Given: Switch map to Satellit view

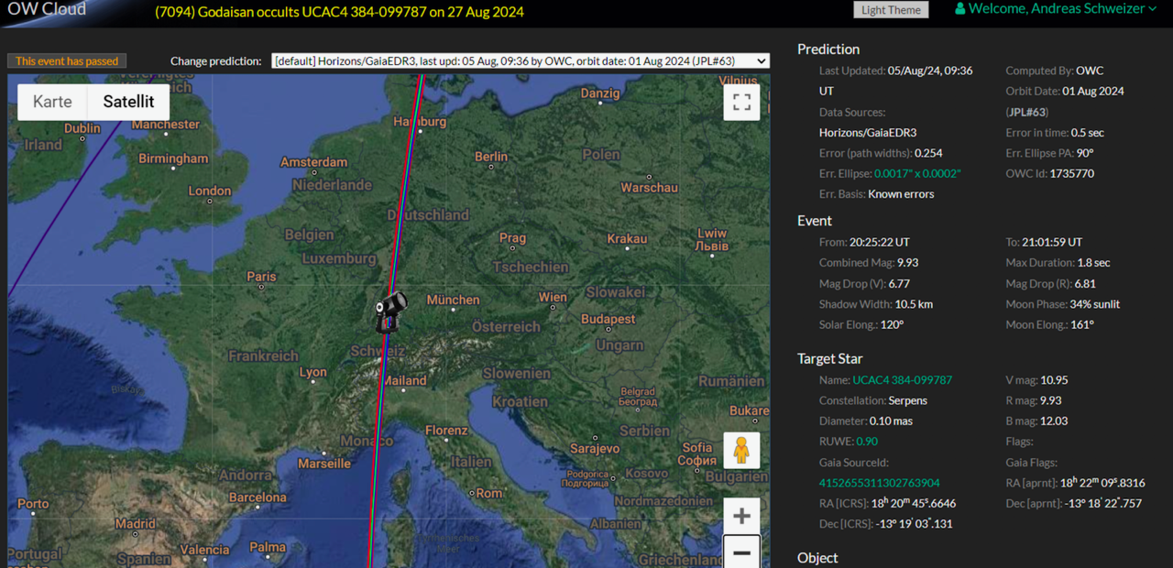Looking at the screenshot, I should point(128,102).
